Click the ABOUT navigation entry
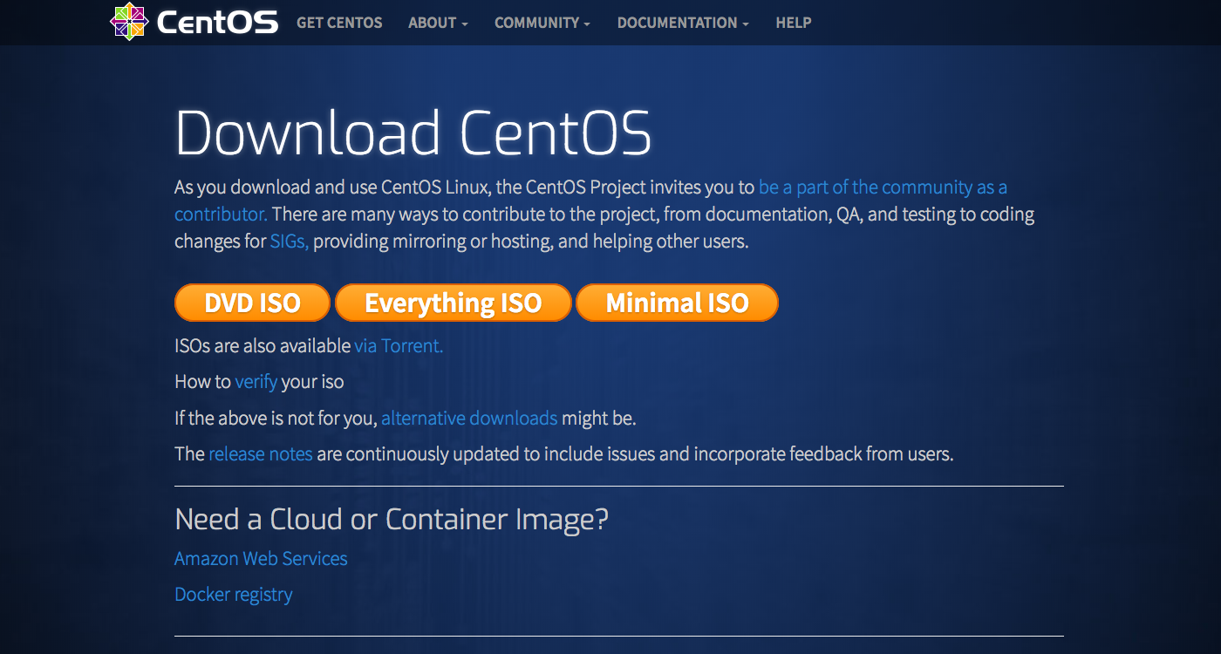The height and width of the screenshot is (654, 1221). [438, 23]
